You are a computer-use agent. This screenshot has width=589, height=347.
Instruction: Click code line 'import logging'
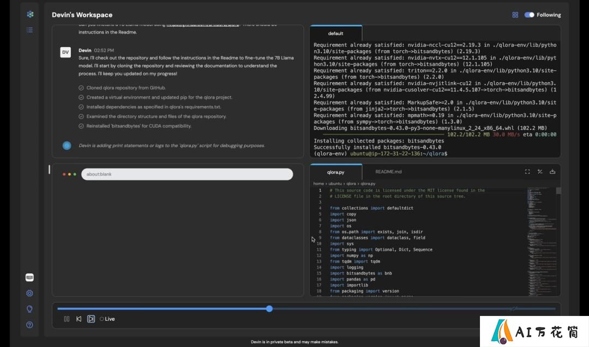(x=347, y=267)
